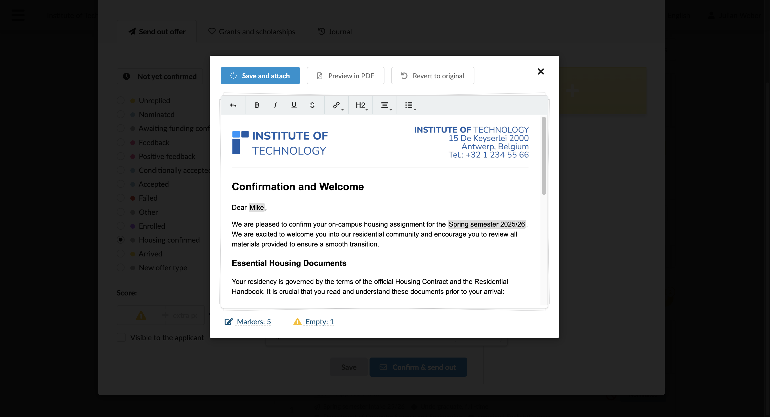Select the Enrolled status radio button
The width and height of the screenshot is (770, 417).
point(120,226)
